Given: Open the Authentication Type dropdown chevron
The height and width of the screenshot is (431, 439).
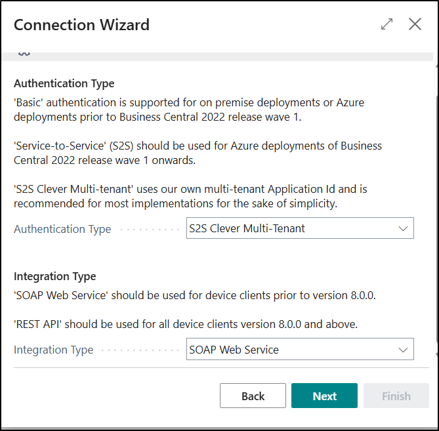Looking at the screenshot, I should click(403, 228).
